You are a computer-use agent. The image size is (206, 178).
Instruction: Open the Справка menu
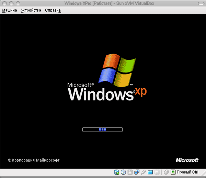[x=53, y=10]
